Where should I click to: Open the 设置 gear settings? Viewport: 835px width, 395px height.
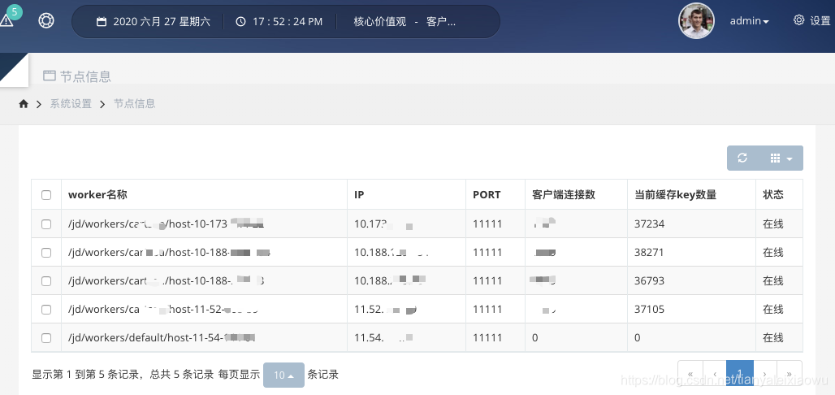(x=811, y=21)
